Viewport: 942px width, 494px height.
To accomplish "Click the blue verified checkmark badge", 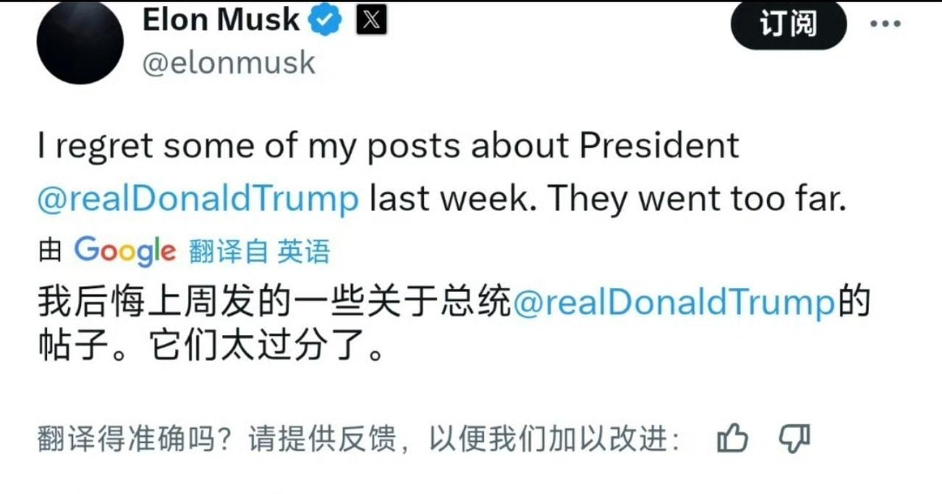I will point(325,21).
